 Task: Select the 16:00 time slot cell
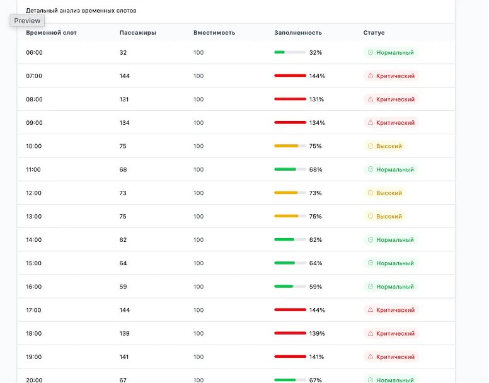[33, 287]
